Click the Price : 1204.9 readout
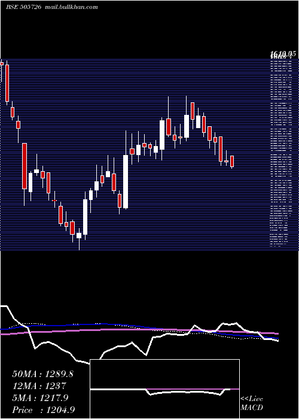Image resolution: width=299 pixels, height=419 pixels. (43, 409)
